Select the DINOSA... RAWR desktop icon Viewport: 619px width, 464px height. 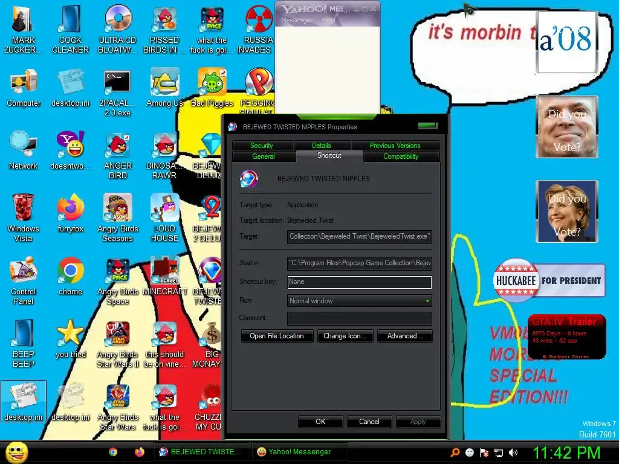164,155
